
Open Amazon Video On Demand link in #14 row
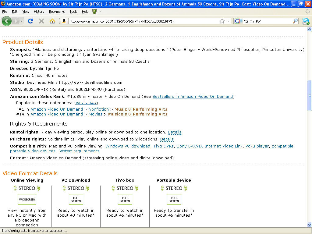click(x=57, y=114)
